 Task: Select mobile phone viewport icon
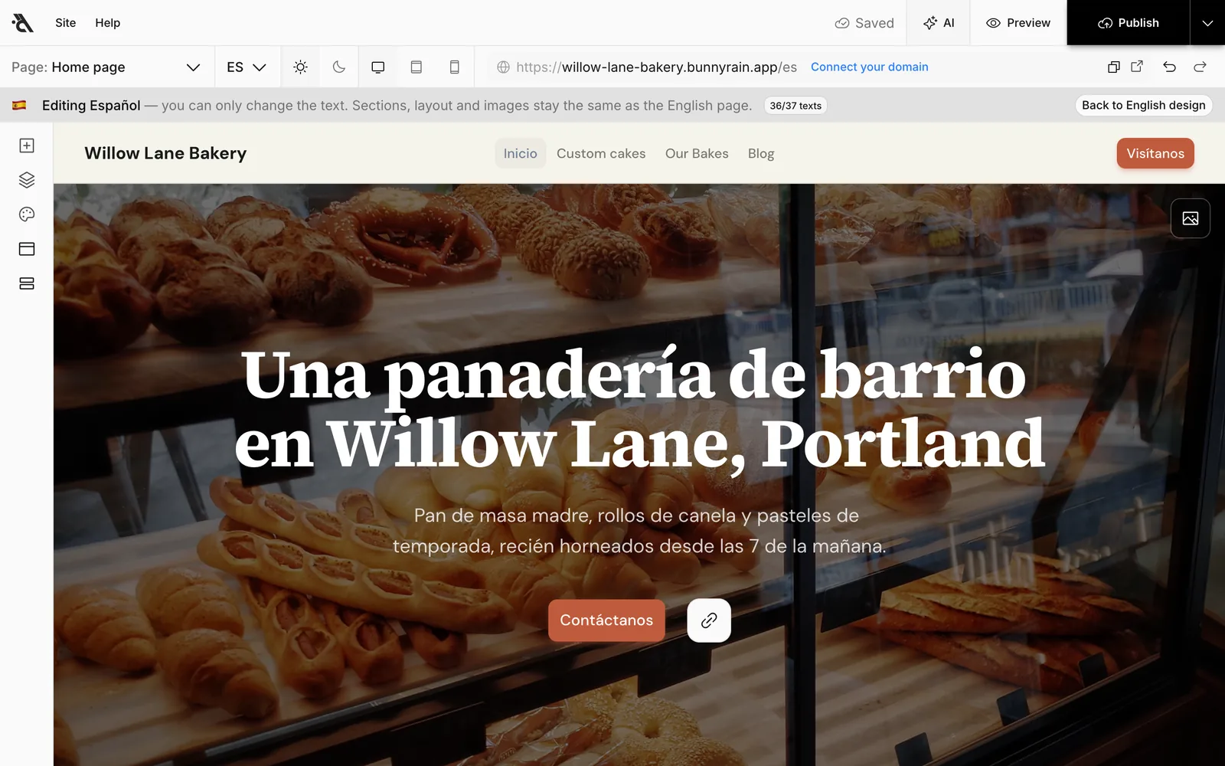click(455, 67)
